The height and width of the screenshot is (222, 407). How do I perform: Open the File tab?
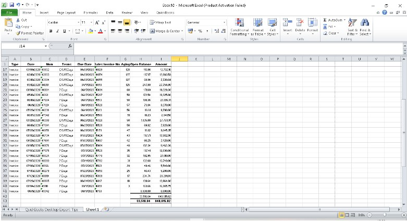click(9, 13)
